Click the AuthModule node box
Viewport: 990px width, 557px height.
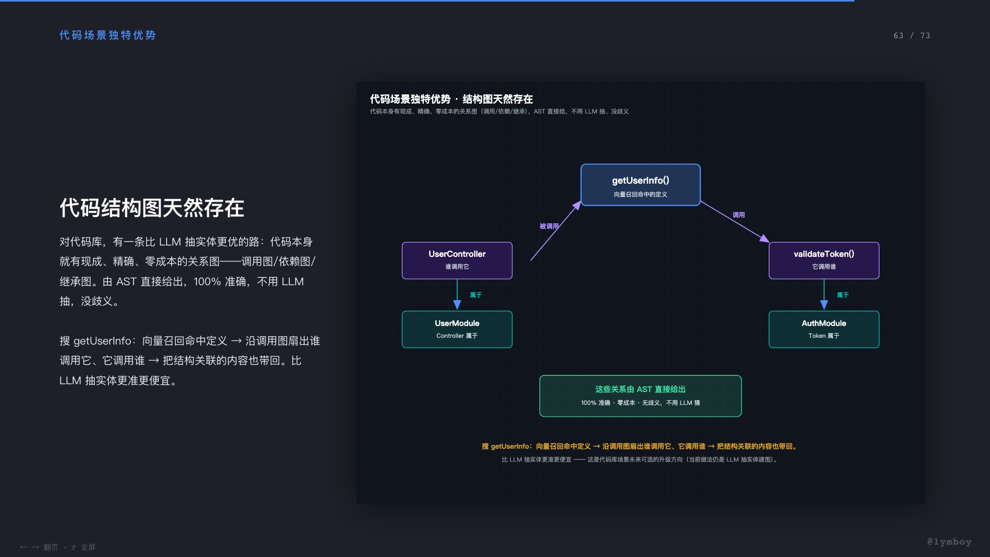click(x=824, y=329)
